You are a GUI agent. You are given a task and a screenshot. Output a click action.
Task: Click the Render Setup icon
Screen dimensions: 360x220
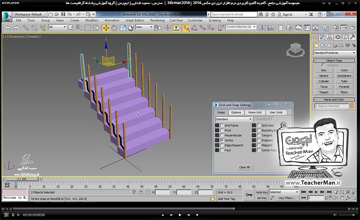pyautogui.click(x=336, y=28)
